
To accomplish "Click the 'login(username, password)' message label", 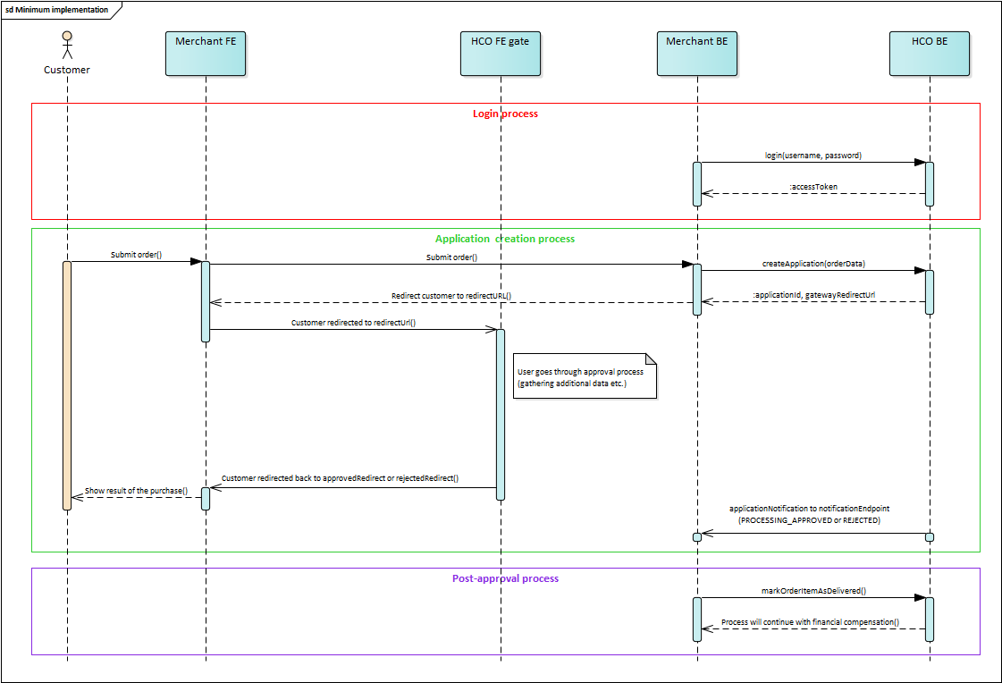I will [813, 156].
